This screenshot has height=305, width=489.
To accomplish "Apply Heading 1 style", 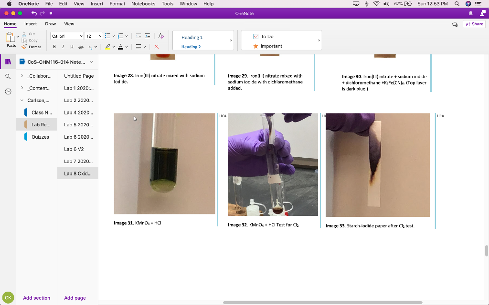I will click(192, 37).
